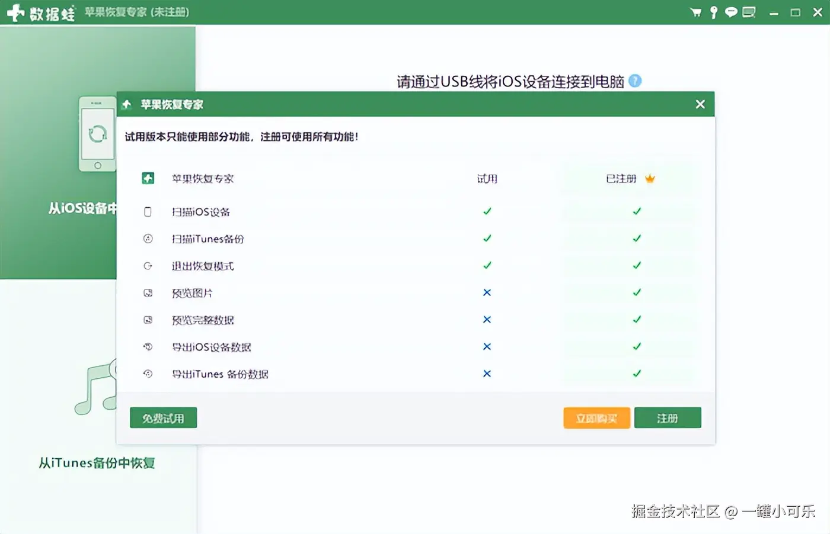This screenshot has height=534, width=830.
Task: Click the 导出iOS设备数据 feature label
Action: pyautogui.click(x=212, y=348)
